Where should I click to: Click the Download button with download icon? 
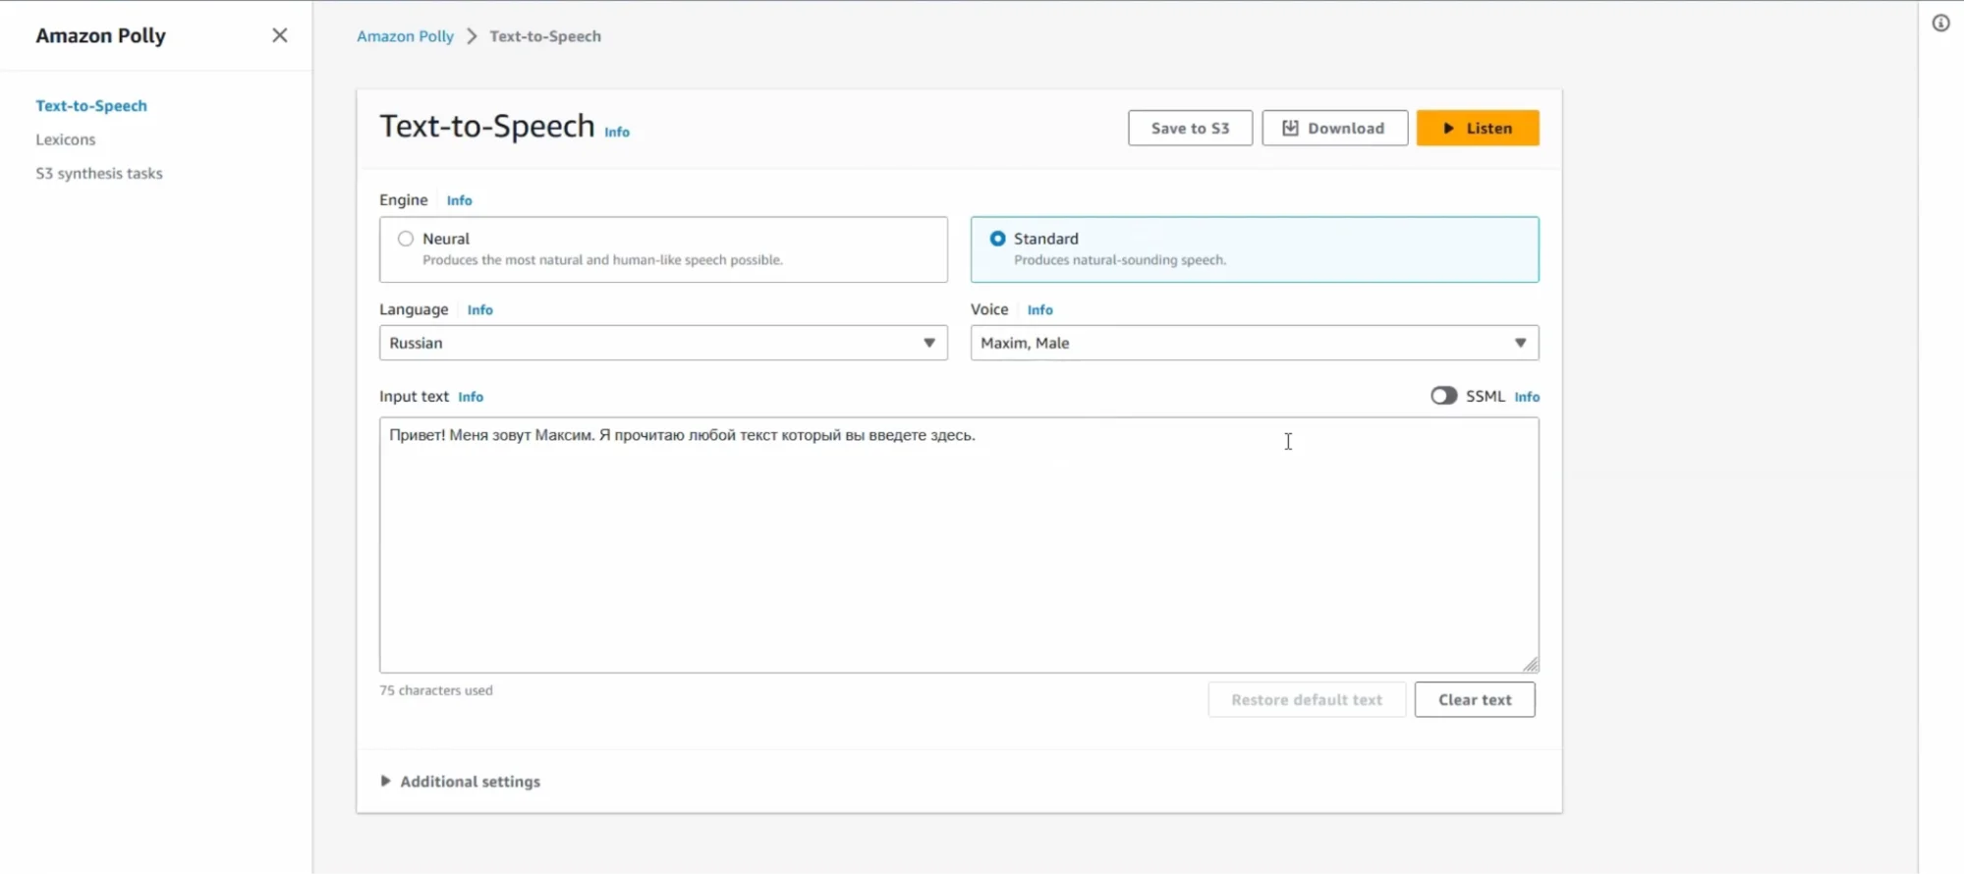coord(1334,128)
